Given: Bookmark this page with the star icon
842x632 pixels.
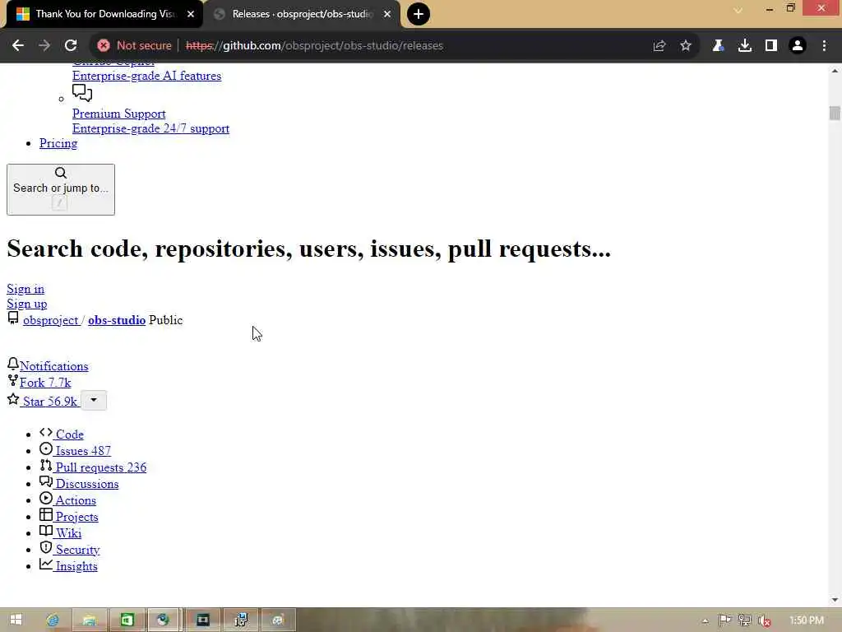Looking at the screenshot, I should [686, 46].
